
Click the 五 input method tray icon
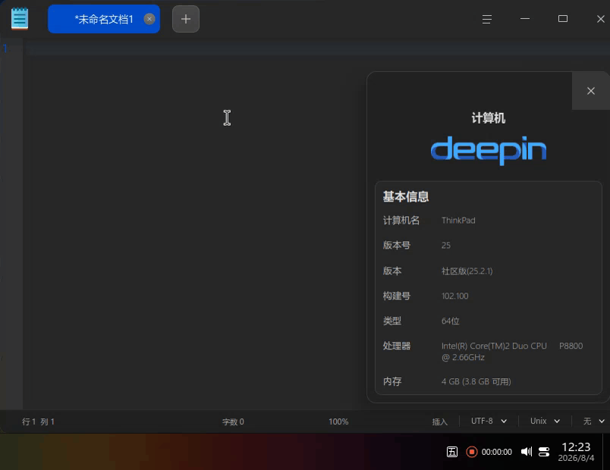(x=452, y=452)
